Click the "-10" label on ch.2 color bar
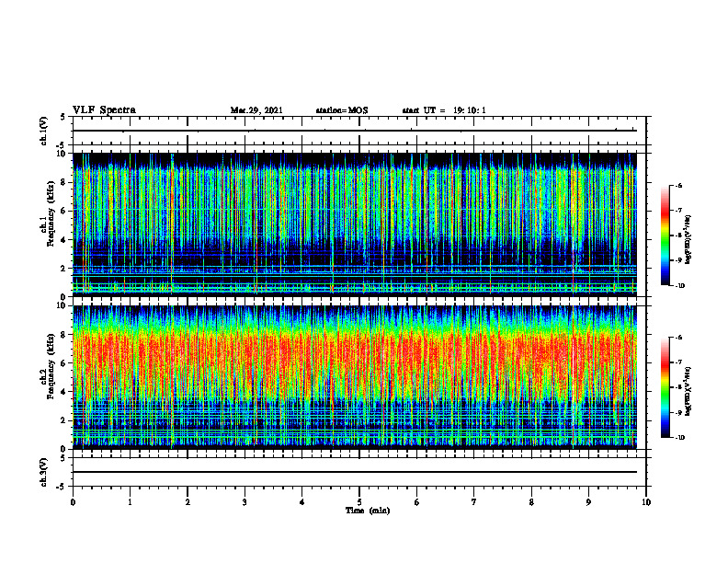The image size is (728, 563). pyautogui.click(x=679, y=438)
